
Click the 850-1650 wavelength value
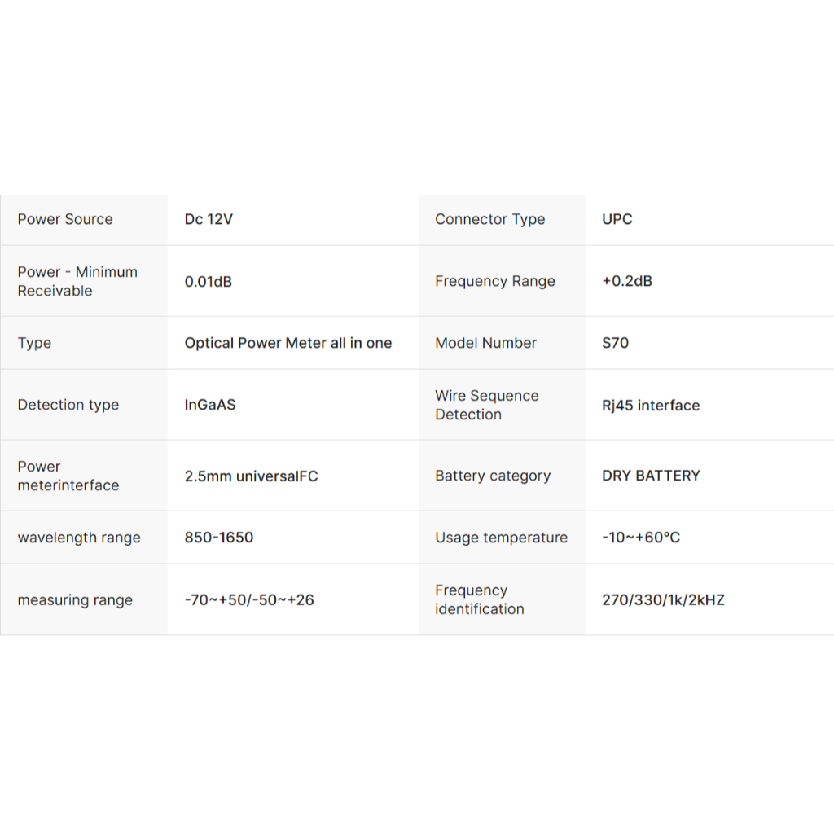tap(218, 538)
